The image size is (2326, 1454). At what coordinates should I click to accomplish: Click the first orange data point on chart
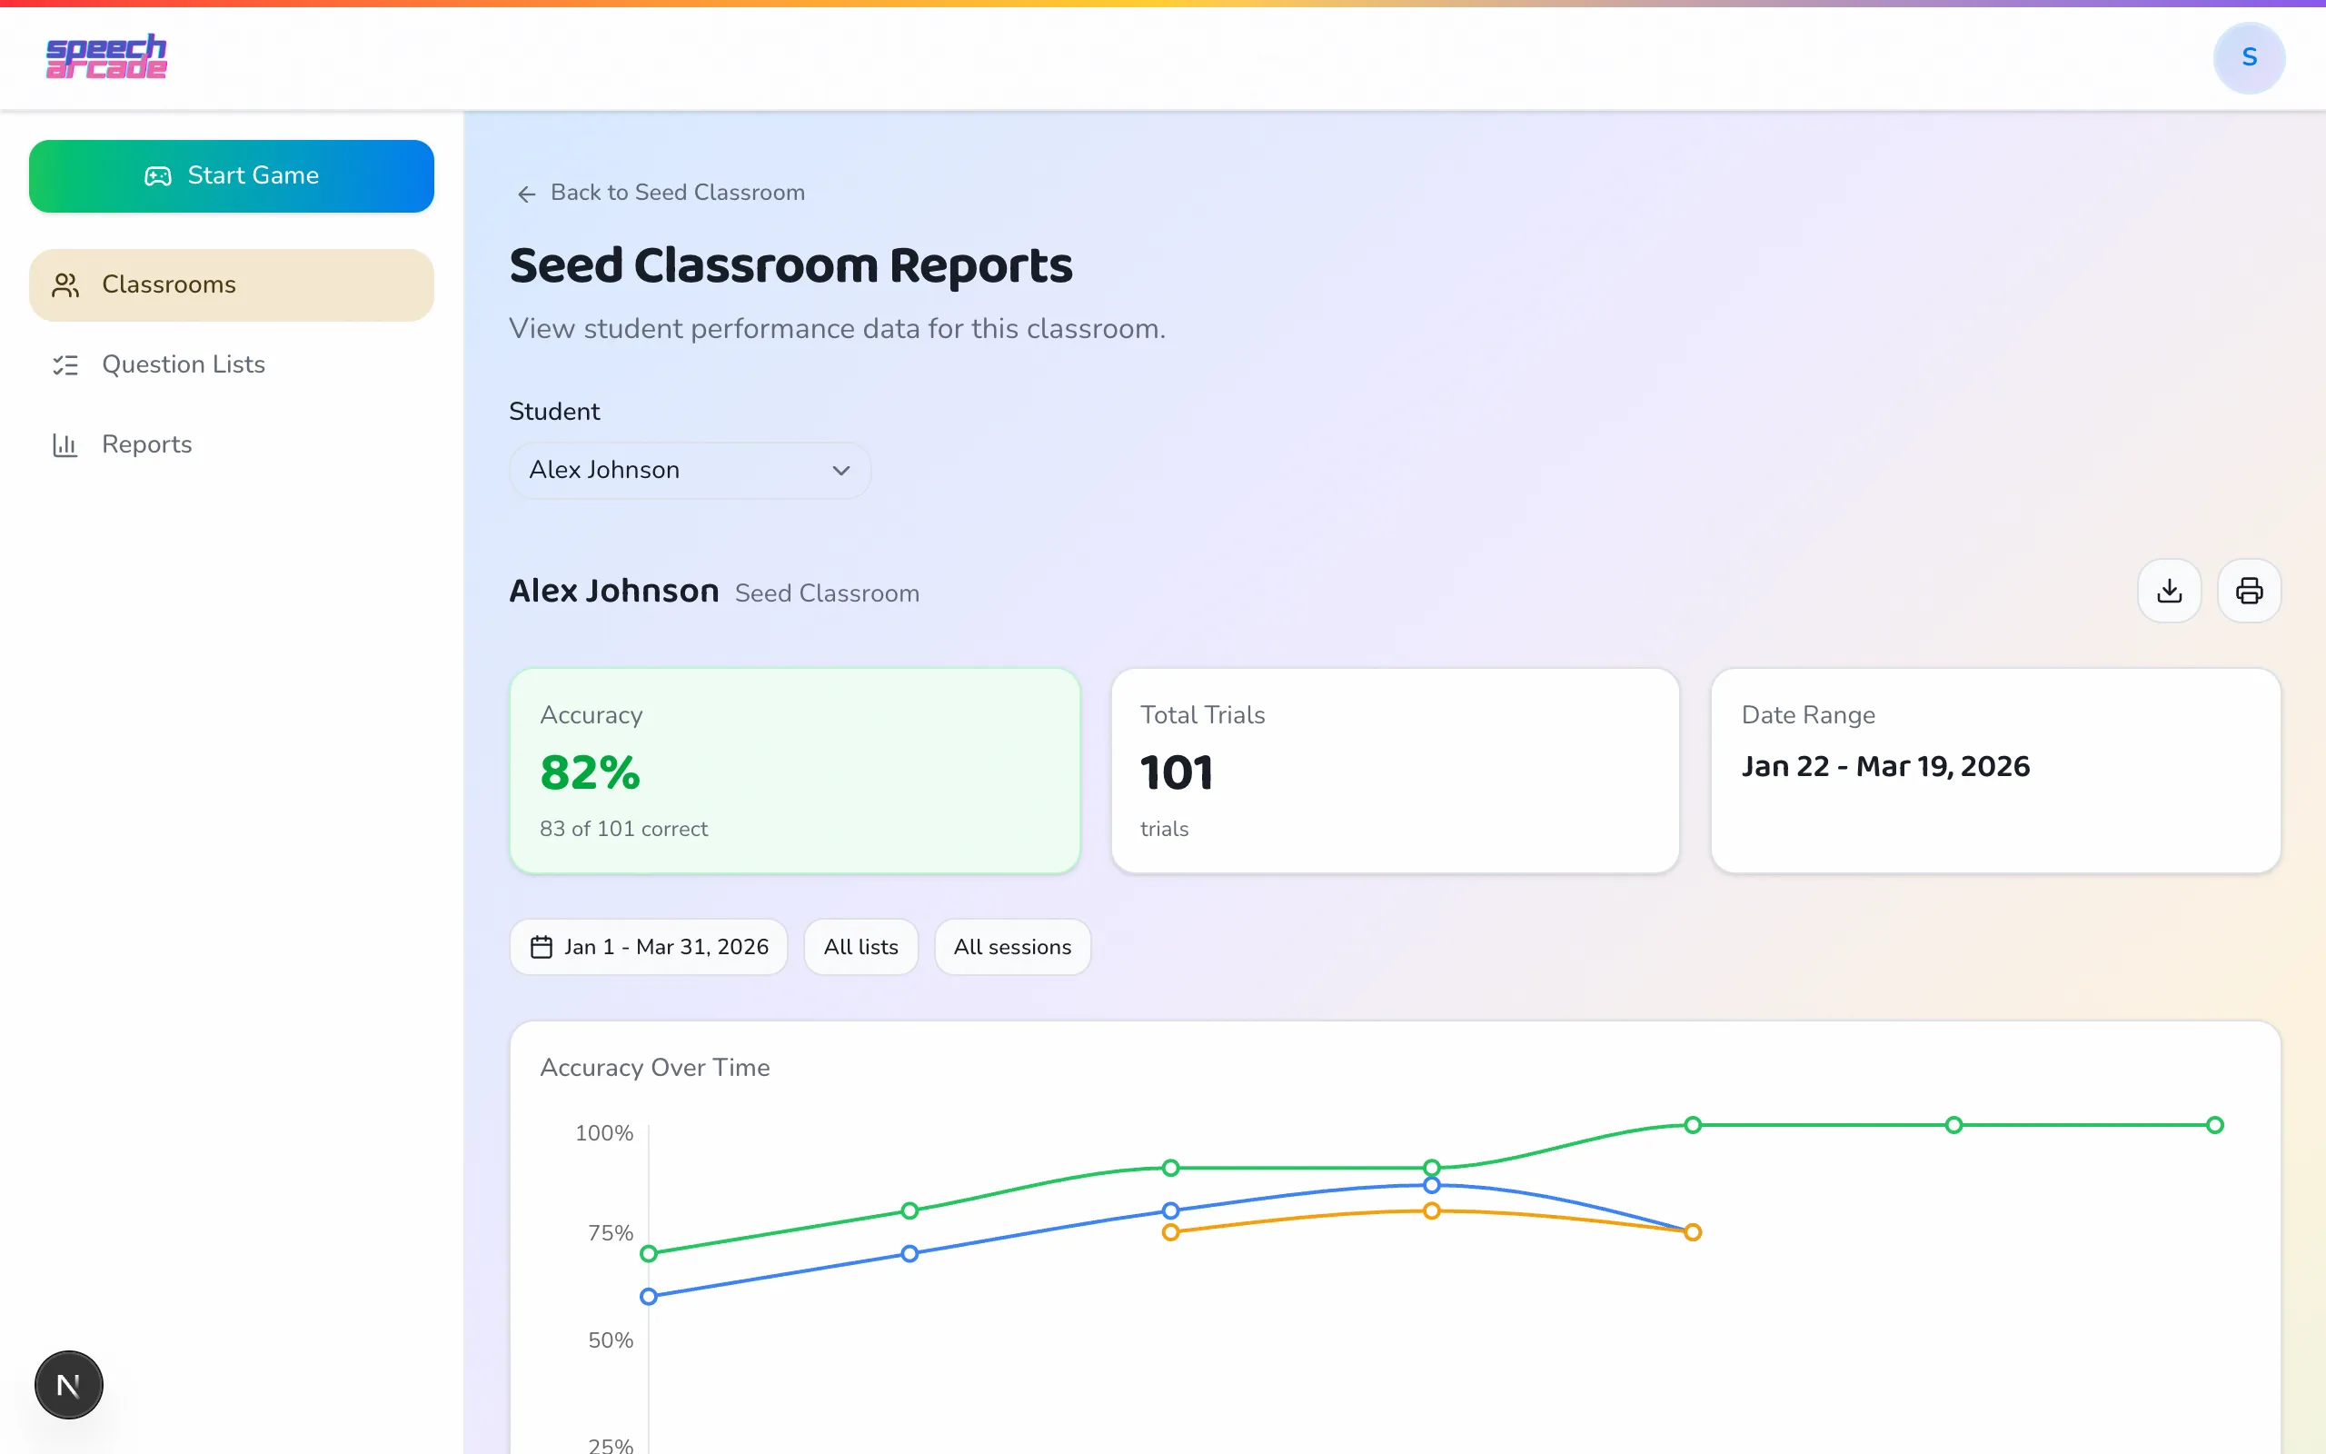pyautogui.click(x=1170, y=1232)
